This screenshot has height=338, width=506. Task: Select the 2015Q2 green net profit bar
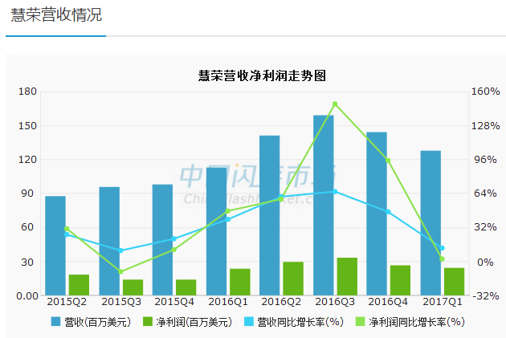[x=79, y=285]
